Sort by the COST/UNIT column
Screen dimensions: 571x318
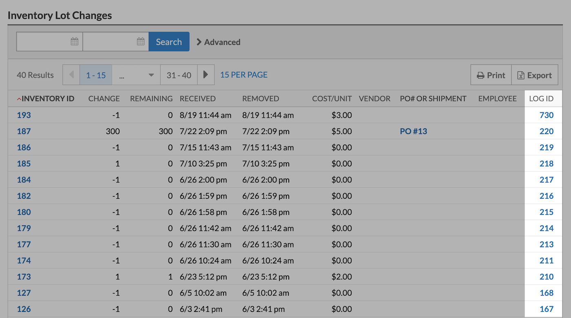pyautogui.click(x=332, y=99)
